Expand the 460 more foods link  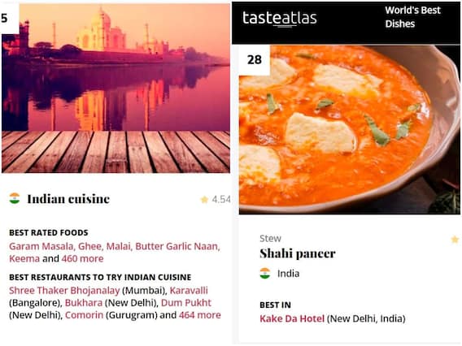[82, 258]
